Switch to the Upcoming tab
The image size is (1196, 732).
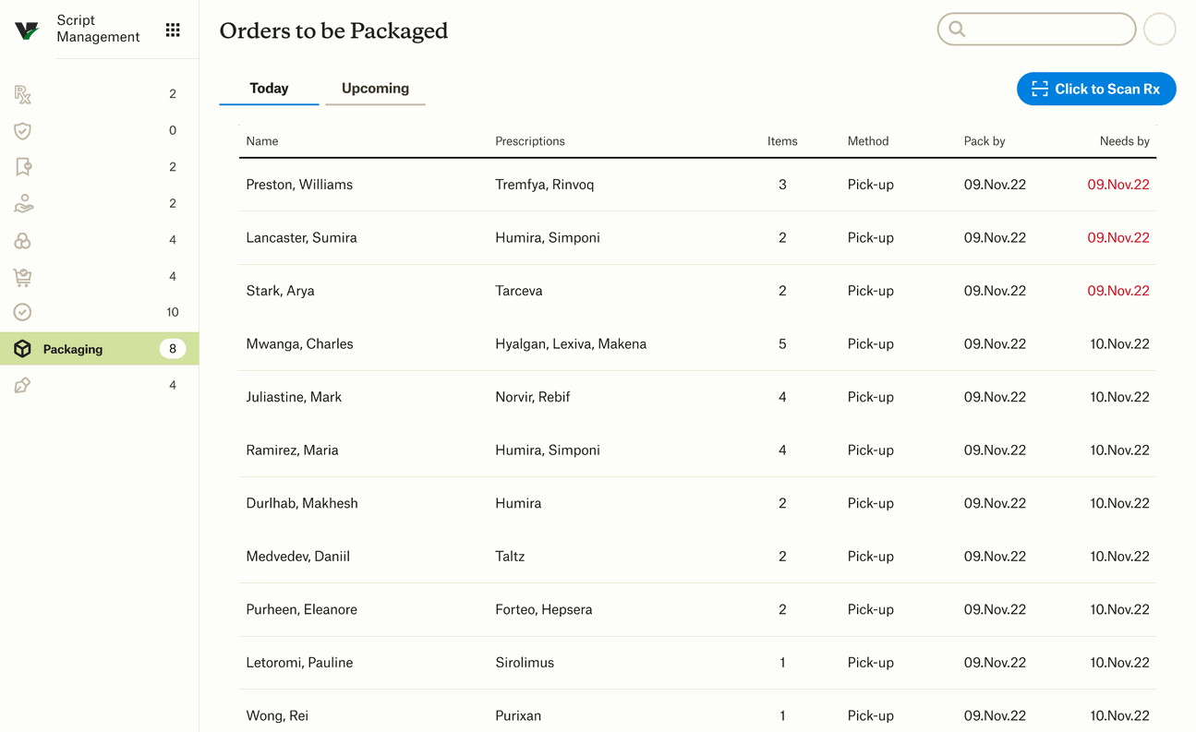click(x=375, y=89)
